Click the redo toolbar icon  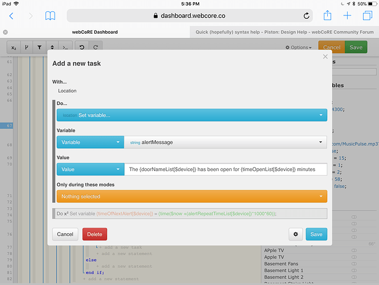pos(96,47)
